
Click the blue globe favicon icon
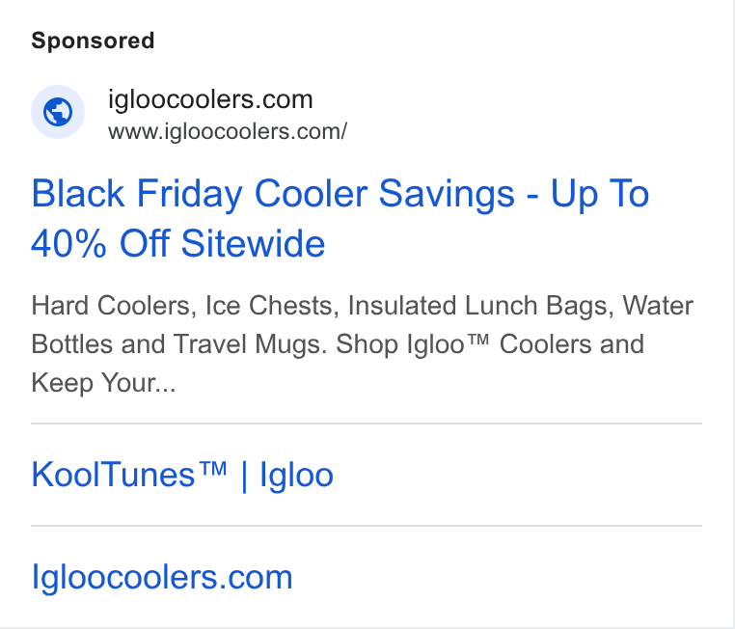(58, 112)
